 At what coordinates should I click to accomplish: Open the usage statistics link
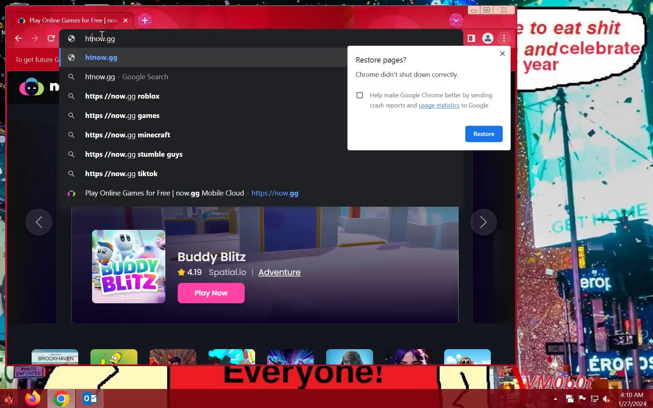pyautogui.click(x=439, y=105)
